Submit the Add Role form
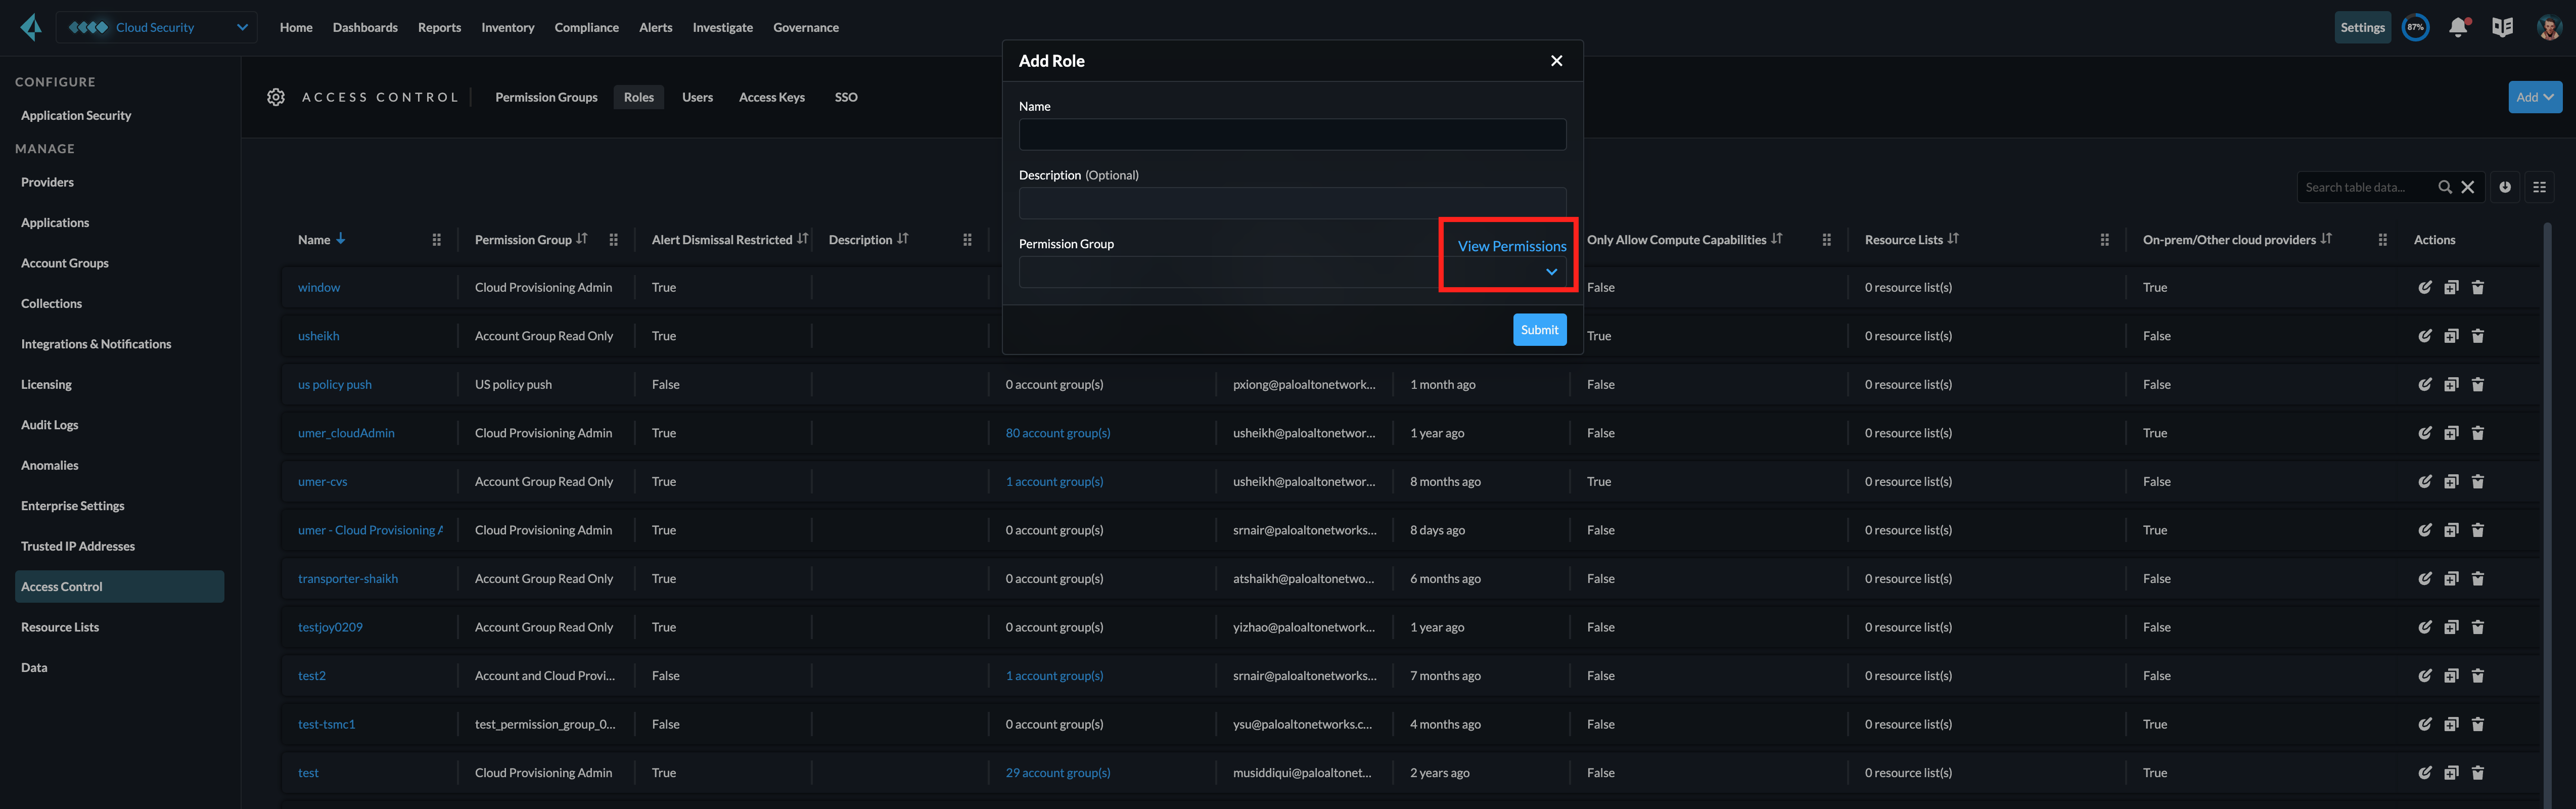This screenshot has width=2576, height=809. 1539,330
